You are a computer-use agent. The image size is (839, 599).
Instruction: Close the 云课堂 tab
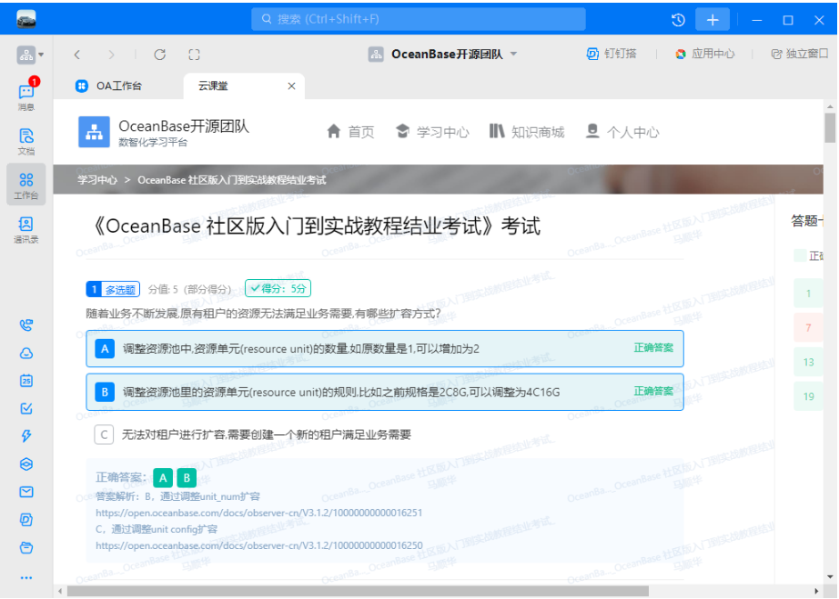coord(291,86)
